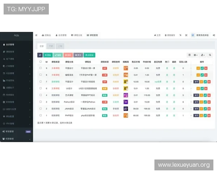Click the 清除缓存 clear cache link
Viewport: 217px width, 174px height.
click(170, 35)
